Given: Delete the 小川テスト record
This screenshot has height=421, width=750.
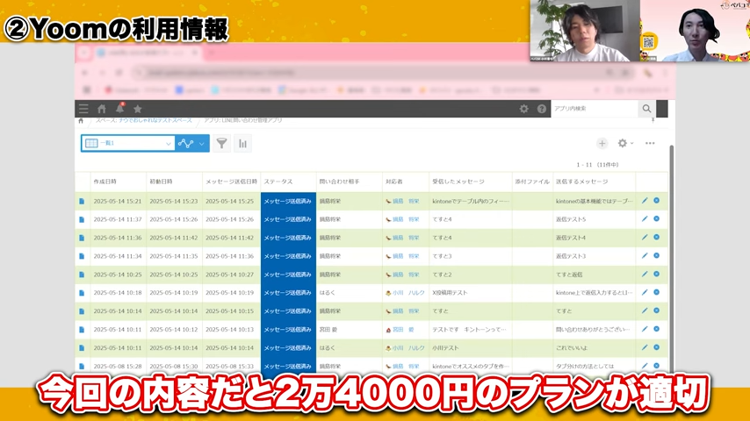Looking at the screenshot, I should point(657,348).
